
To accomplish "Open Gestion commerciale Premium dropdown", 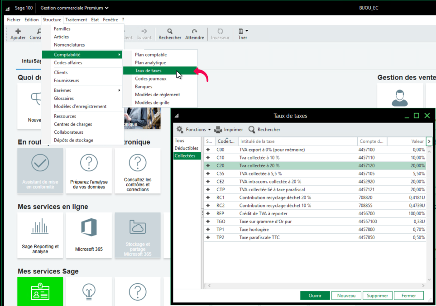I will (x=74, y=8).
